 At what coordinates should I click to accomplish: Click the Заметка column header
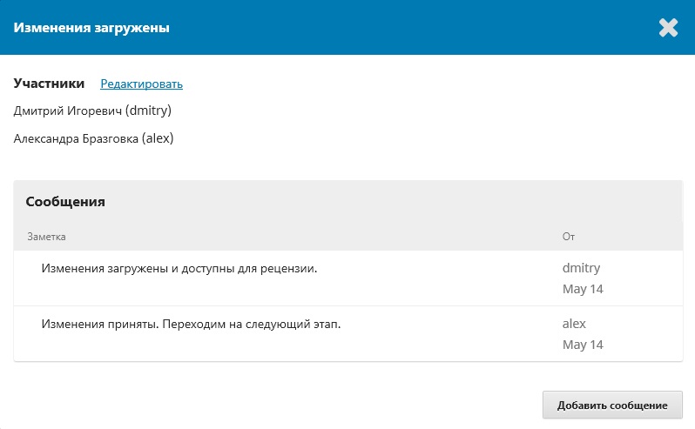[46, 237]
